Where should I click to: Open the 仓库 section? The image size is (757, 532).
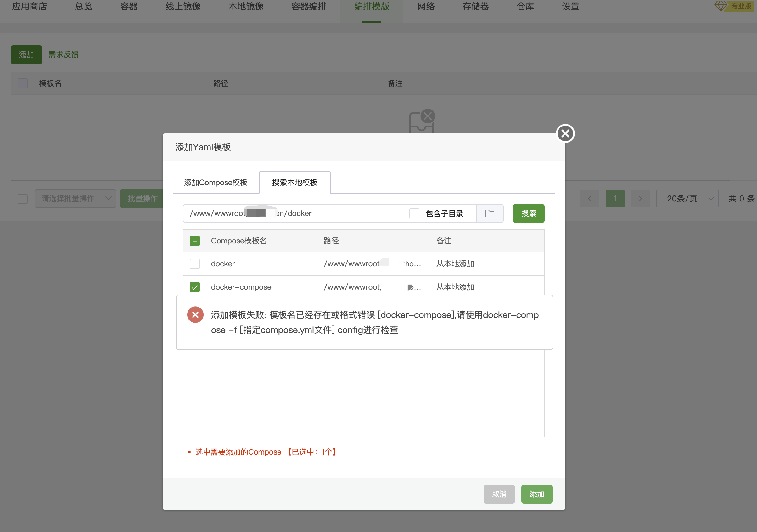pyautogui.click(x=525, y=7)
